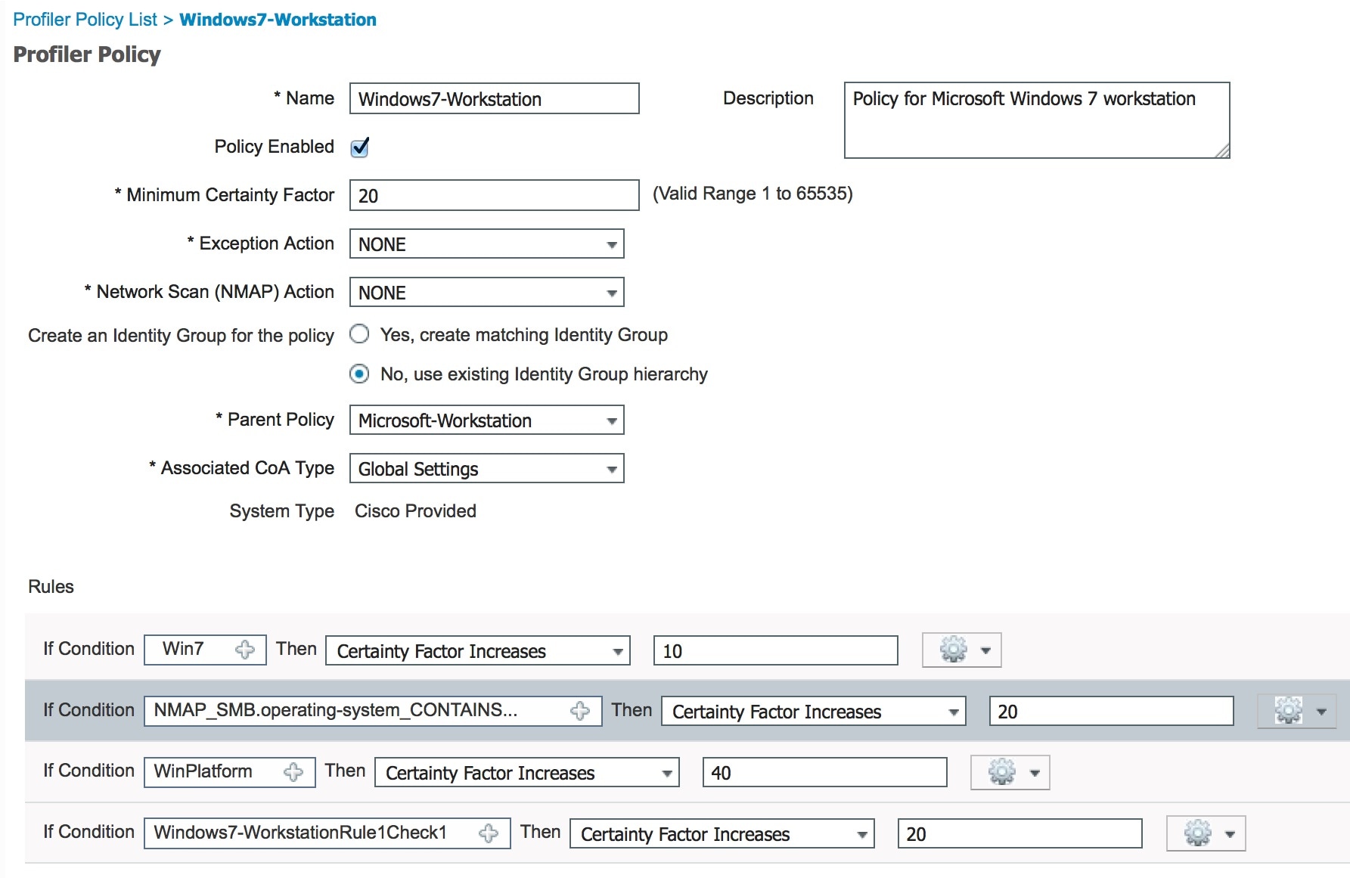Click the Name input field
The image size is (1350, 878).
coord(495,99)
